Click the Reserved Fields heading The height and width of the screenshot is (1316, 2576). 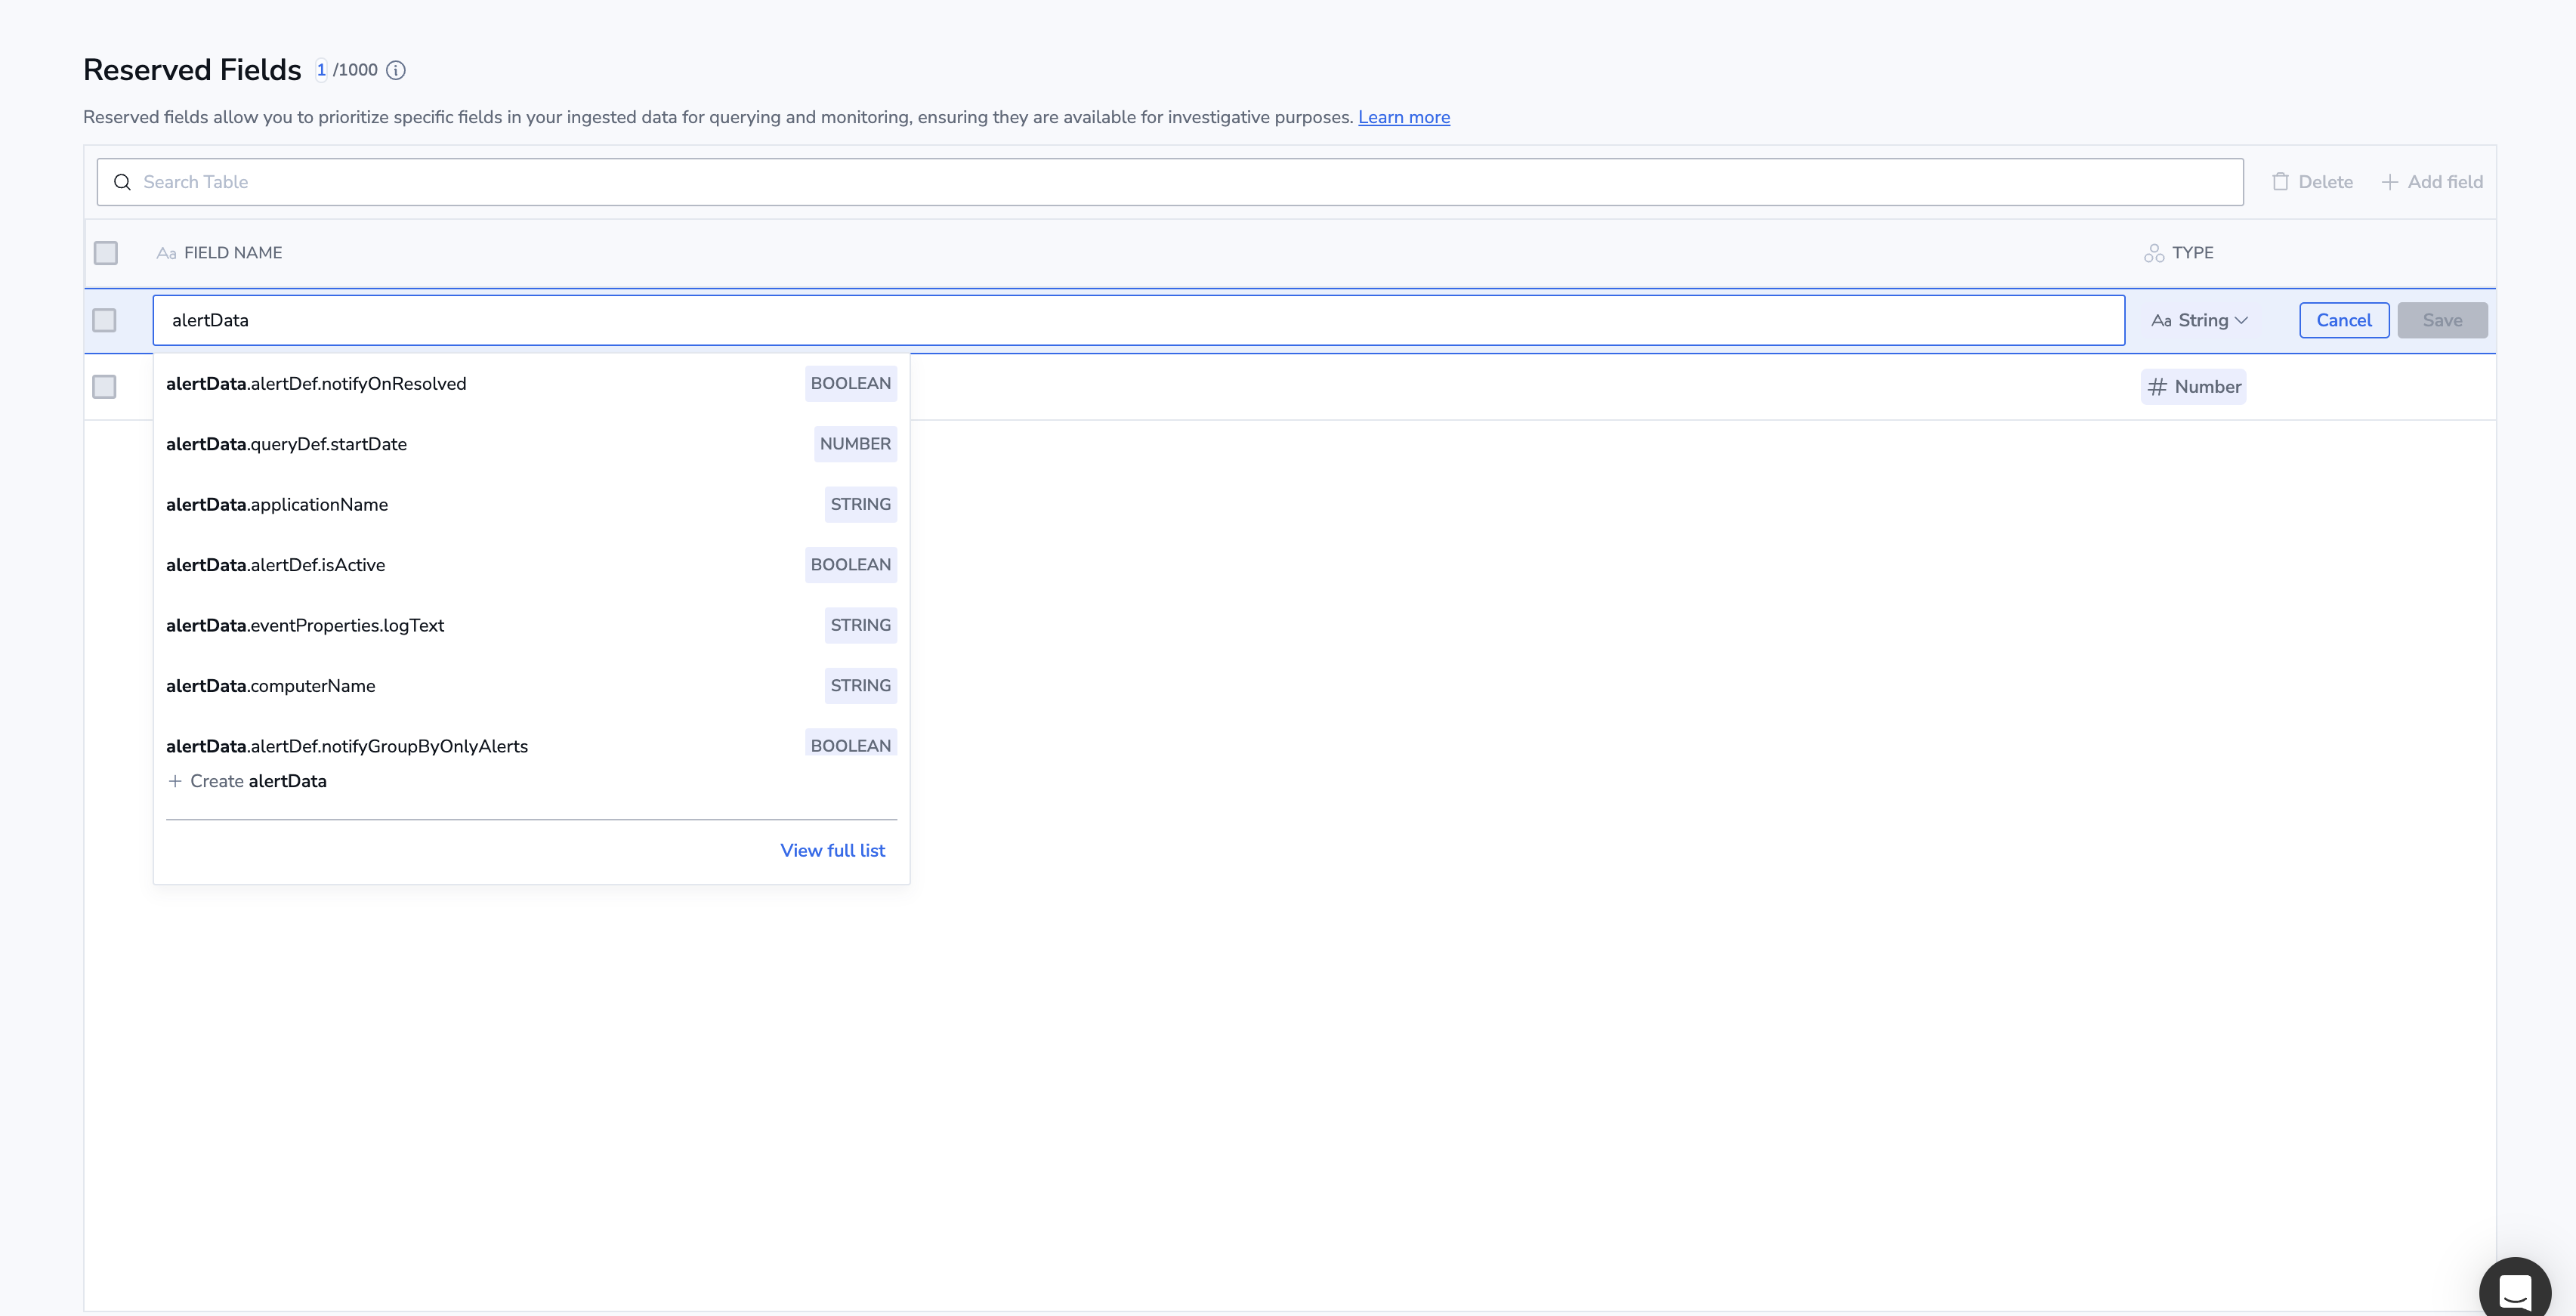coord(192,70)
